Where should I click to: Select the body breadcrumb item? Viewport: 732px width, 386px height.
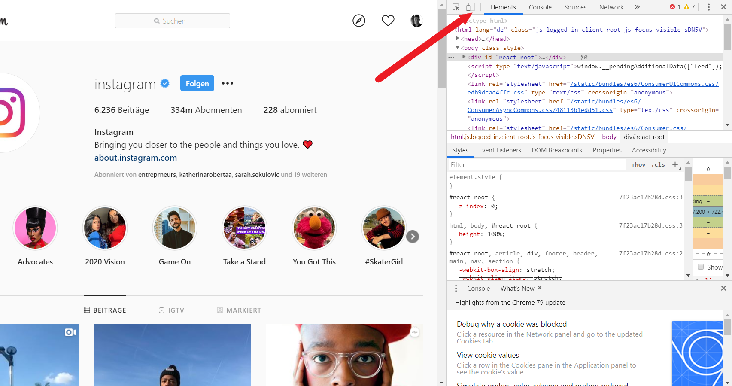click(x=609, y=137)
